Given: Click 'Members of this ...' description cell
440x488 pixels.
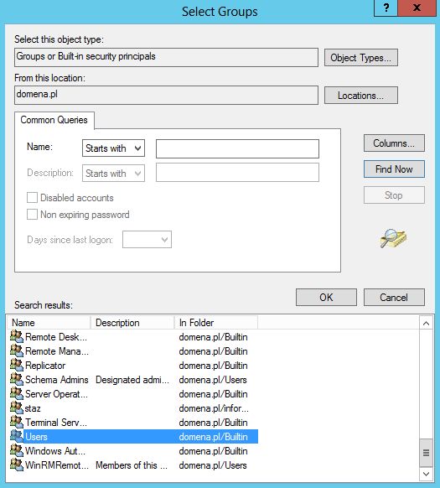Looking at the screenshot, I should 132,465.
